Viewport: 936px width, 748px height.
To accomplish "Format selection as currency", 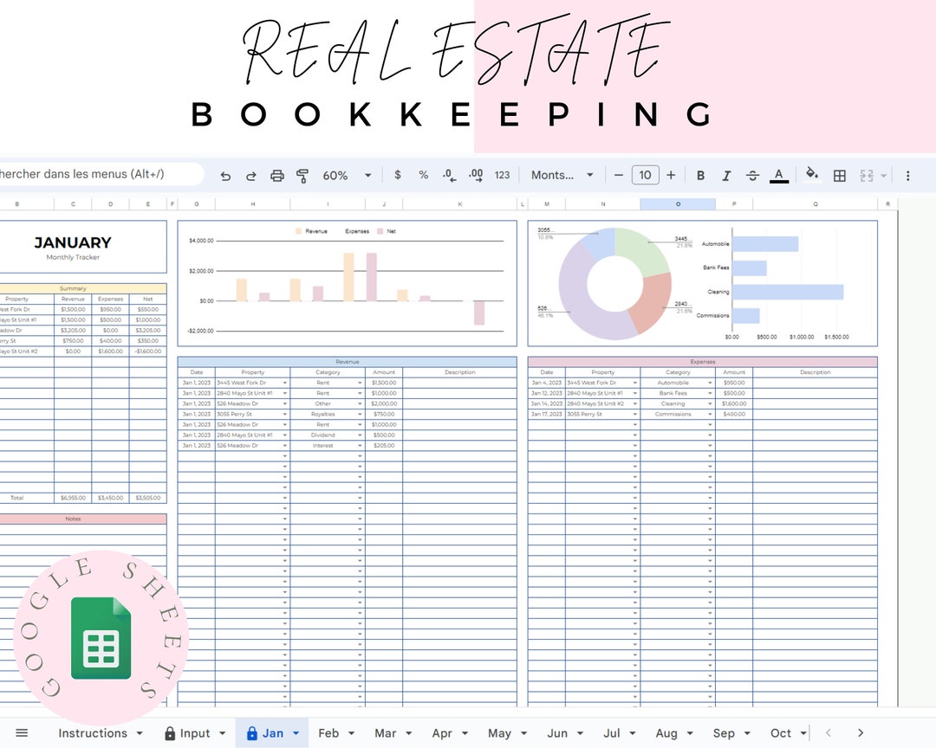I will [x=397, y=175].
